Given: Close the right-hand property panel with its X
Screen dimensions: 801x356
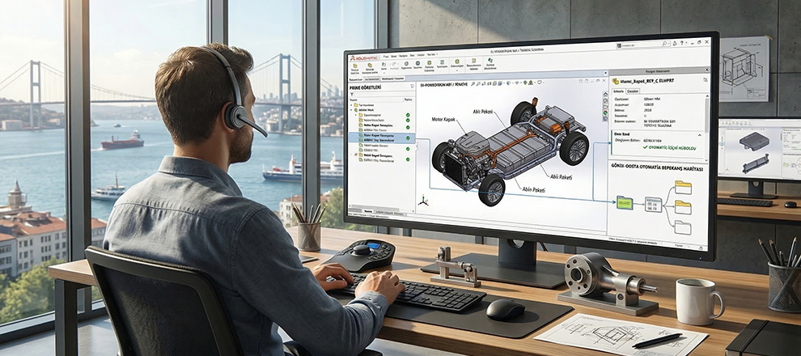Looking at the screenshot, I should 707,70.
